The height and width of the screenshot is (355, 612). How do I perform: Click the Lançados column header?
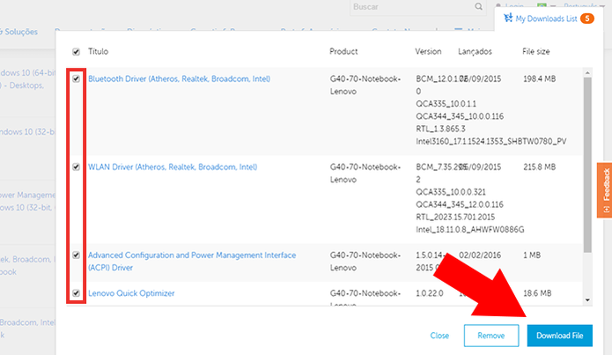(x=475, y=52)
